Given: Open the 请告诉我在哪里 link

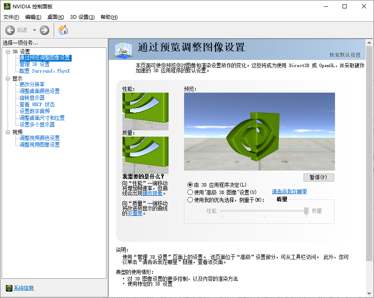Looking at the screenshot, I should click(289, 192).
